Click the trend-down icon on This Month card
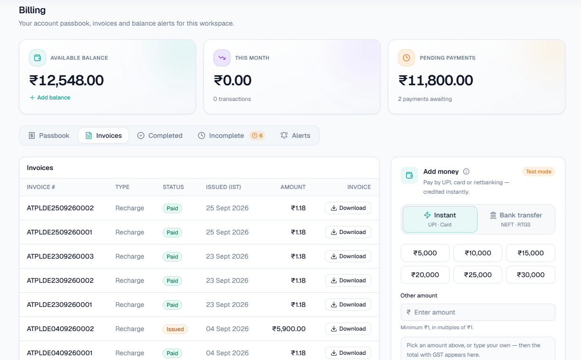 pos(222,58)
